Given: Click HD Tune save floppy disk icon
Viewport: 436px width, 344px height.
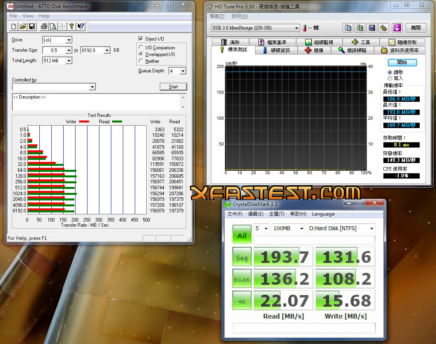Looking at the screenshot, I should (372, 27).
